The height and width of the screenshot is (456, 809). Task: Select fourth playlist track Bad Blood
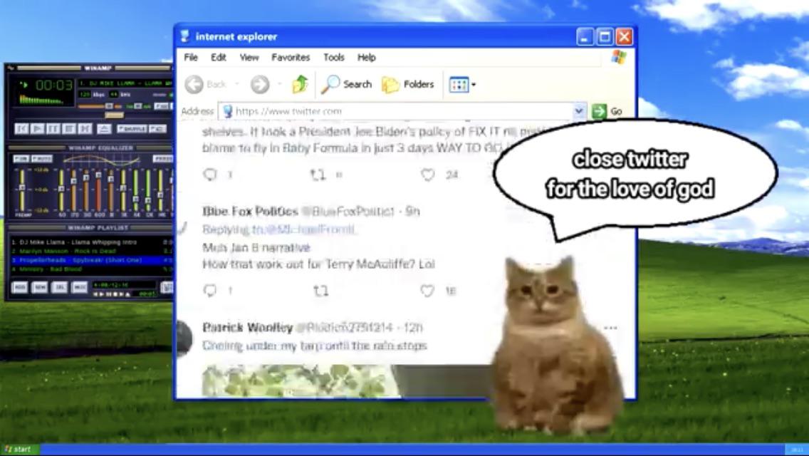tap(91, 269)
